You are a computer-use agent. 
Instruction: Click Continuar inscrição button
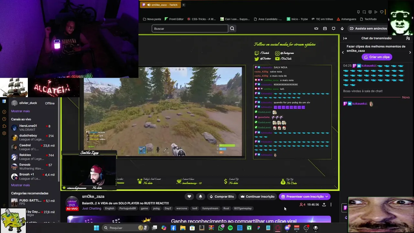point(257,196)
